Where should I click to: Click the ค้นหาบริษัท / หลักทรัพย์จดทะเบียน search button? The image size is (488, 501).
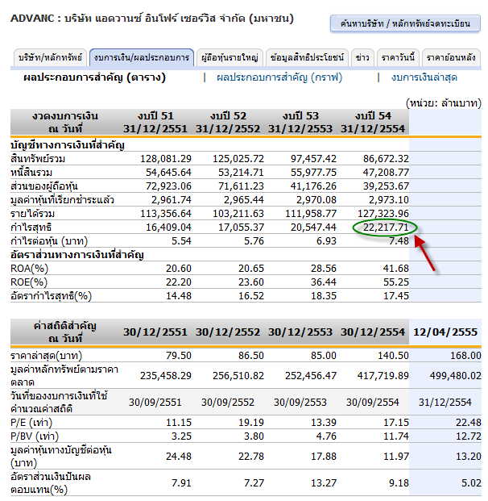(x=405, y=23)
